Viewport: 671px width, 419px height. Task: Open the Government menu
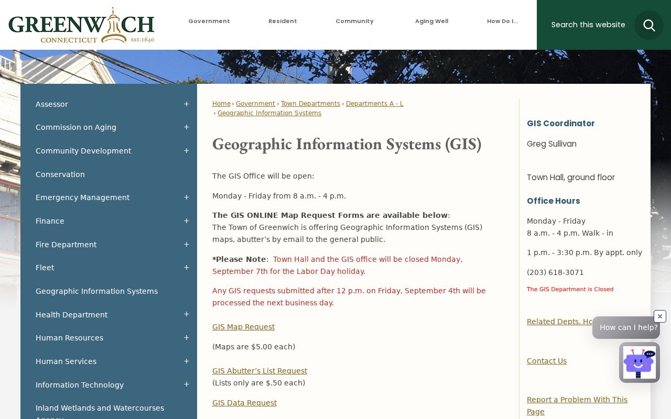tap(209, 21)
